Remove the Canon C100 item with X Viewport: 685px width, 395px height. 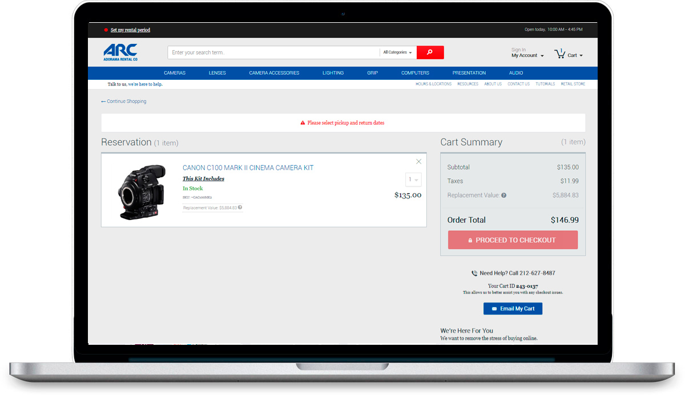(418, 162)
